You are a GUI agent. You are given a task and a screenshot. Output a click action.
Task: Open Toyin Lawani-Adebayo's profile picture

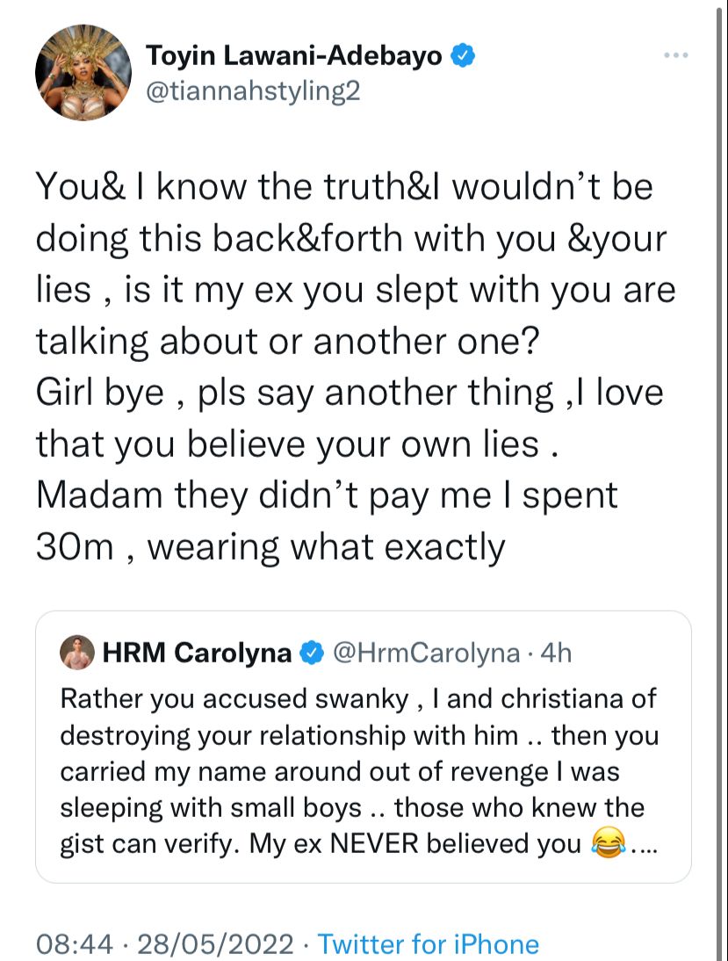83,72
